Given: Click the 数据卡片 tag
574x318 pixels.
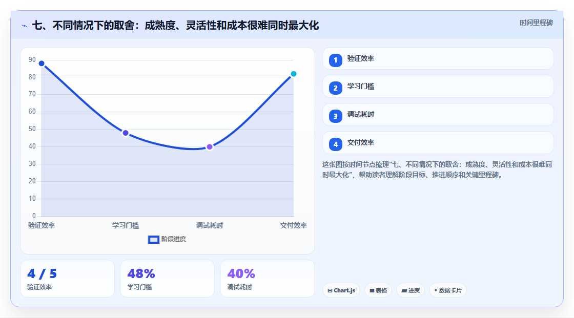Looking at the screenshot, I should 448,290.
